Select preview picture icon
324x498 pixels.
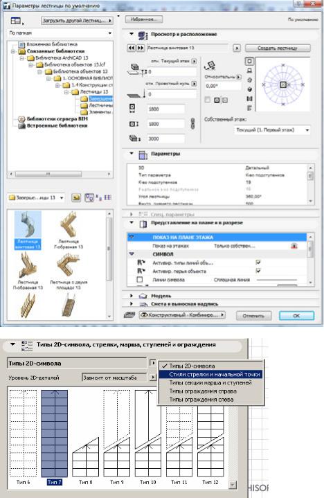pos(249,99)
